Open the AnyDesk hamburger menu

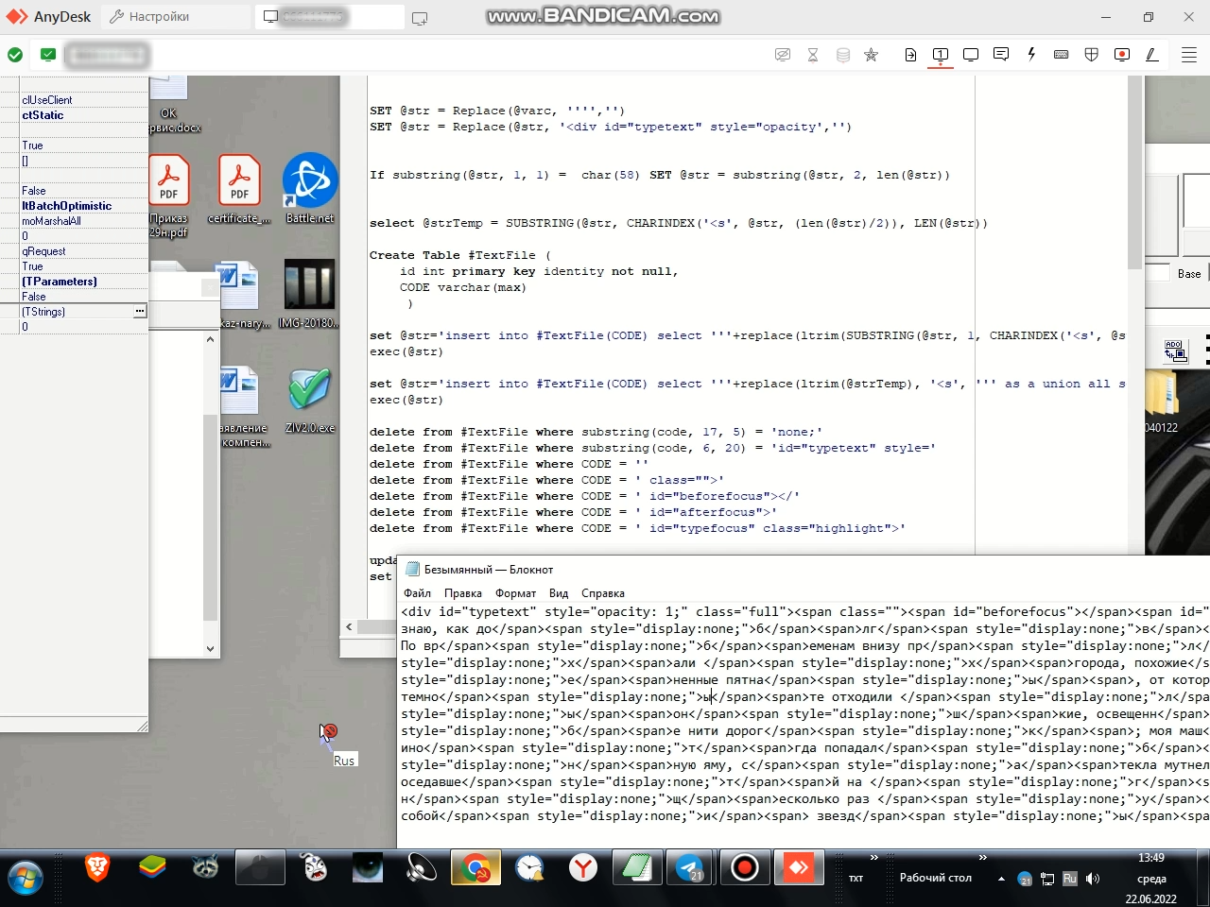coord(1189,55)
